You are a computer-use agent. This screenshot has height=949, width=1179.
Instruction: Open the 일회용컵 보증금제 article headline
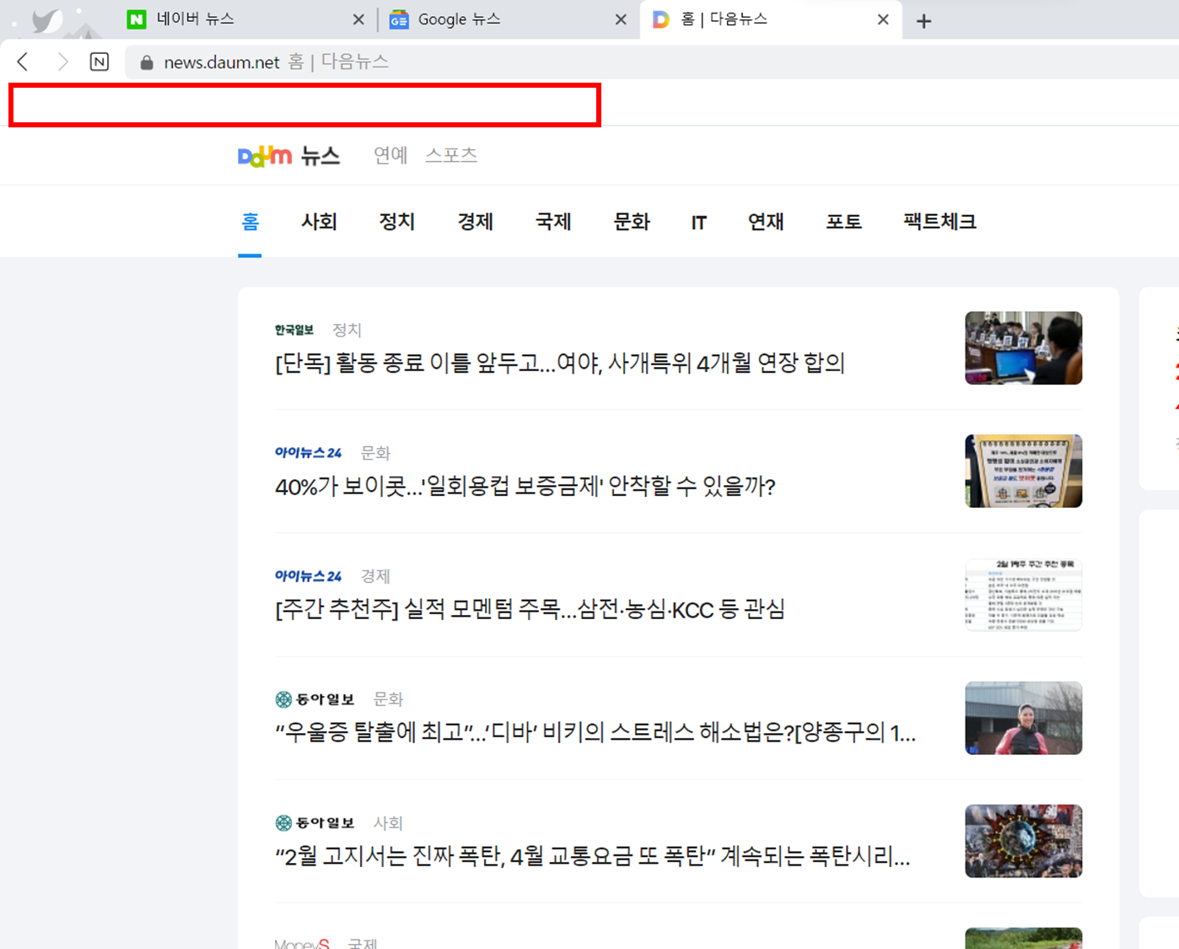click(525, 487)
